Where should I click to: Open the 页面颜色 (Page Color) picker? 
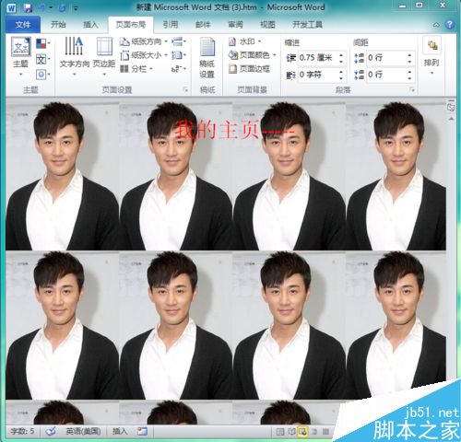252,55
